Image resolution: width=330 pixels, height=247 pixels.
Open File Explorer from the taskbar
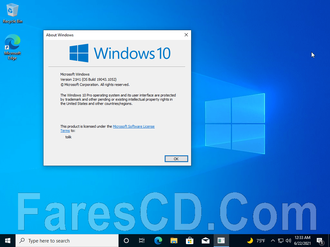(174, 241)
